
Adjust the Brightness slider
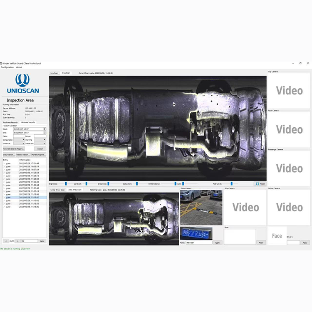[x=66, y=183]
